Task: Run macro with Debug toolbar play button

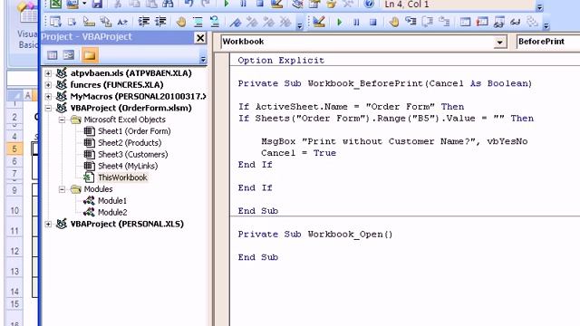Action: tap(339, 22)
